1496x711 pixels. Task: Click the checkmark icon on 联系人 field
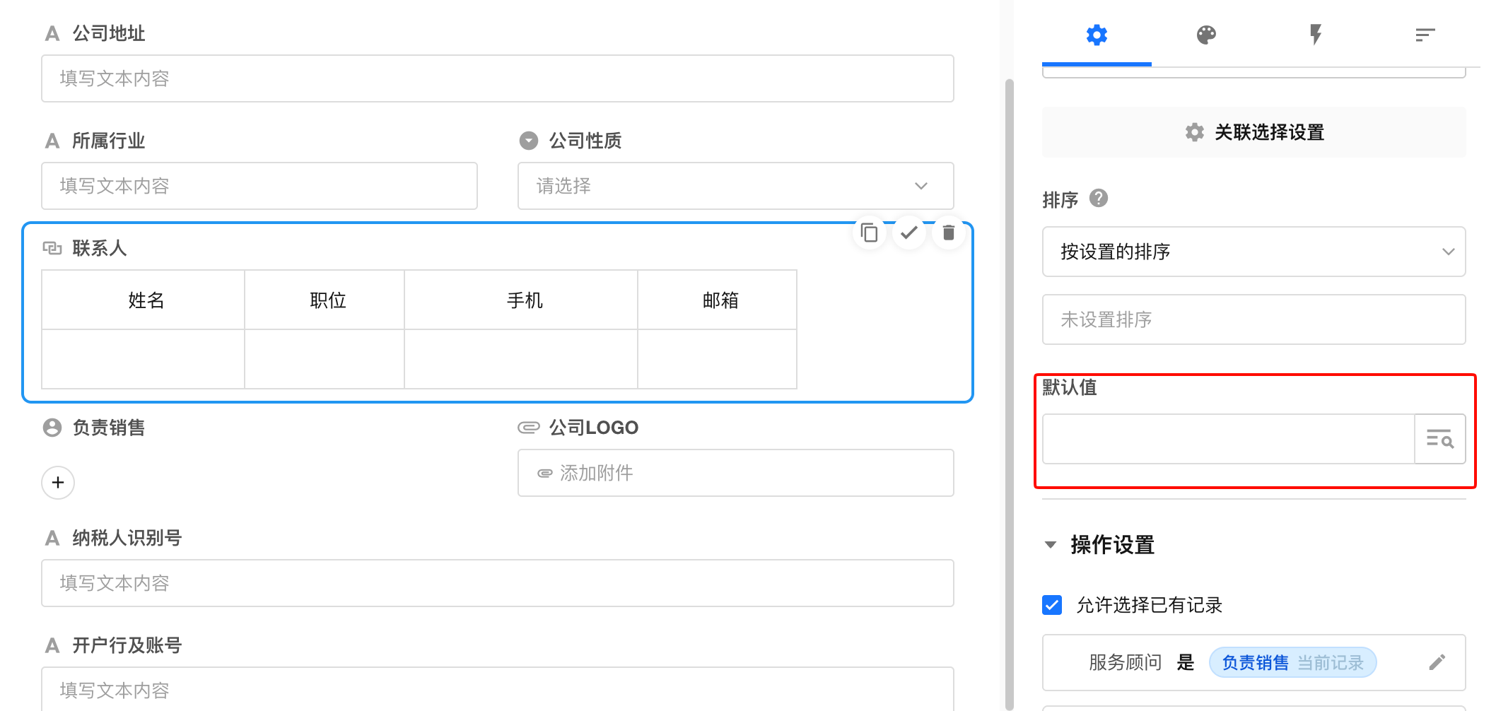(909, 233)
